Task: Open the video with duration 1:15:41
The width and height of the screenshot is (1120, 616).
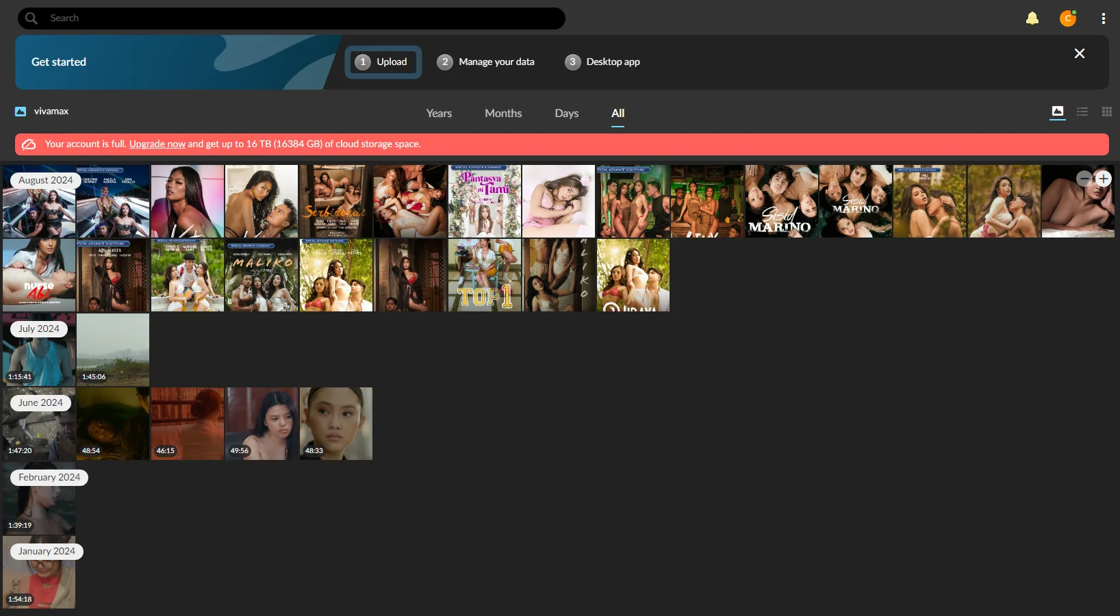Action: (39, 350)
